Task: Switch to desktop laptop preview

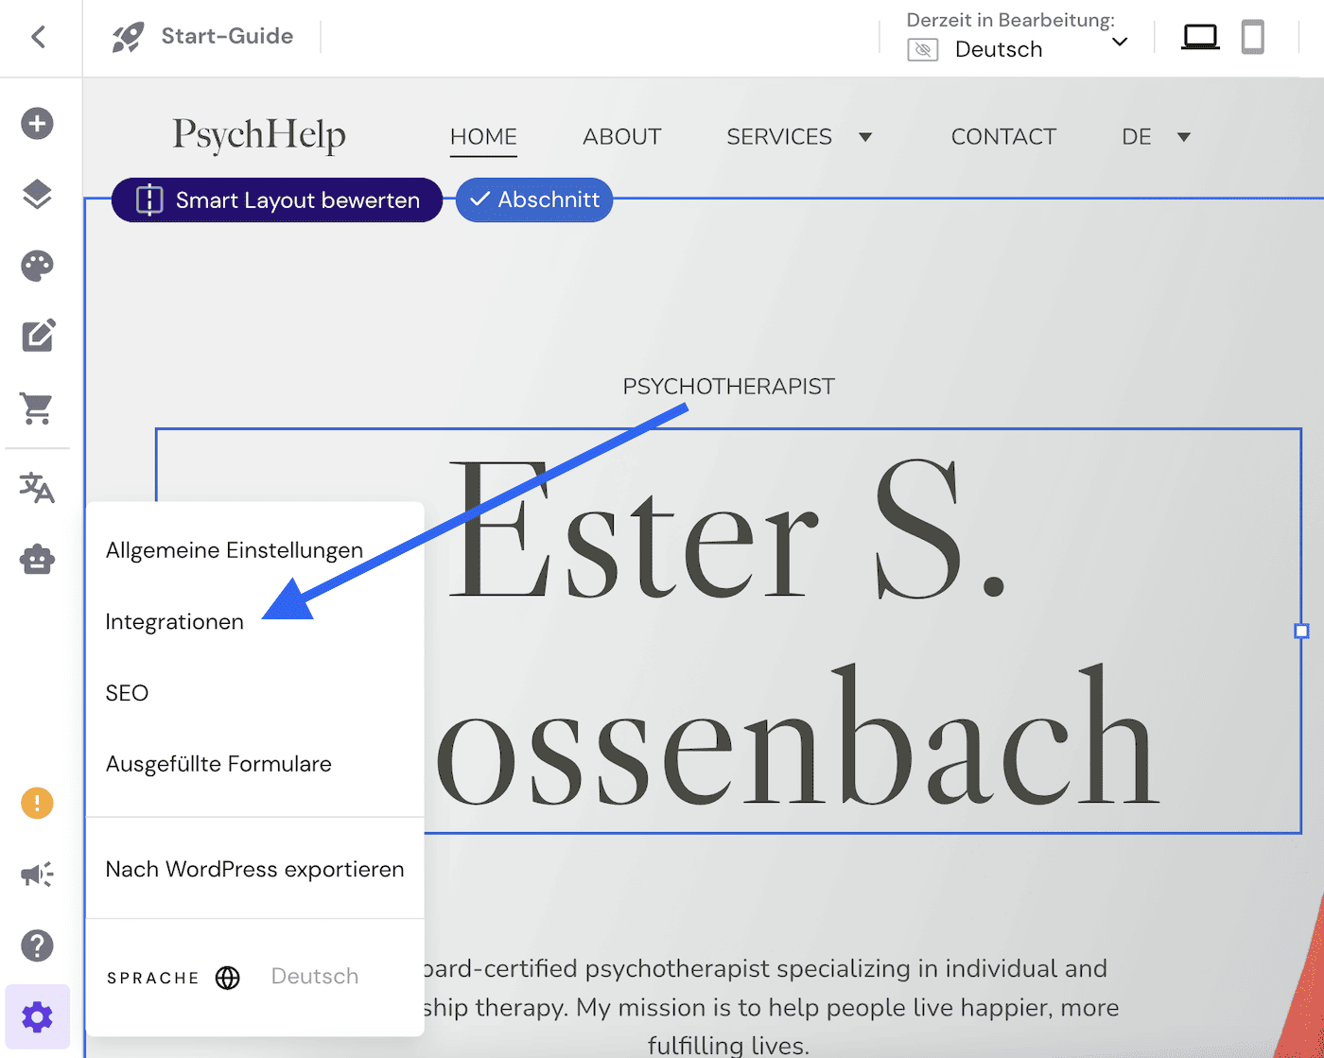Action: 1201,38
